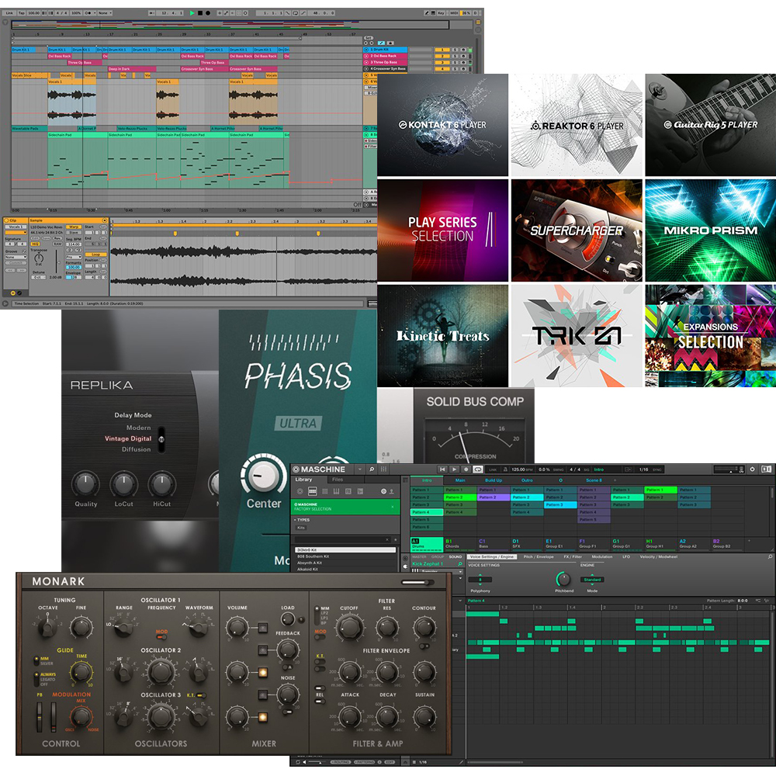Click the Ableton status bar play icon
Screen dimensions: 776x776
pos(5,303)
